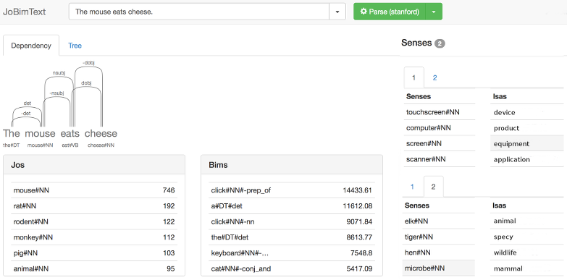Open the Parse button dropdown caret
567x280 pixels.
point(434,12)
